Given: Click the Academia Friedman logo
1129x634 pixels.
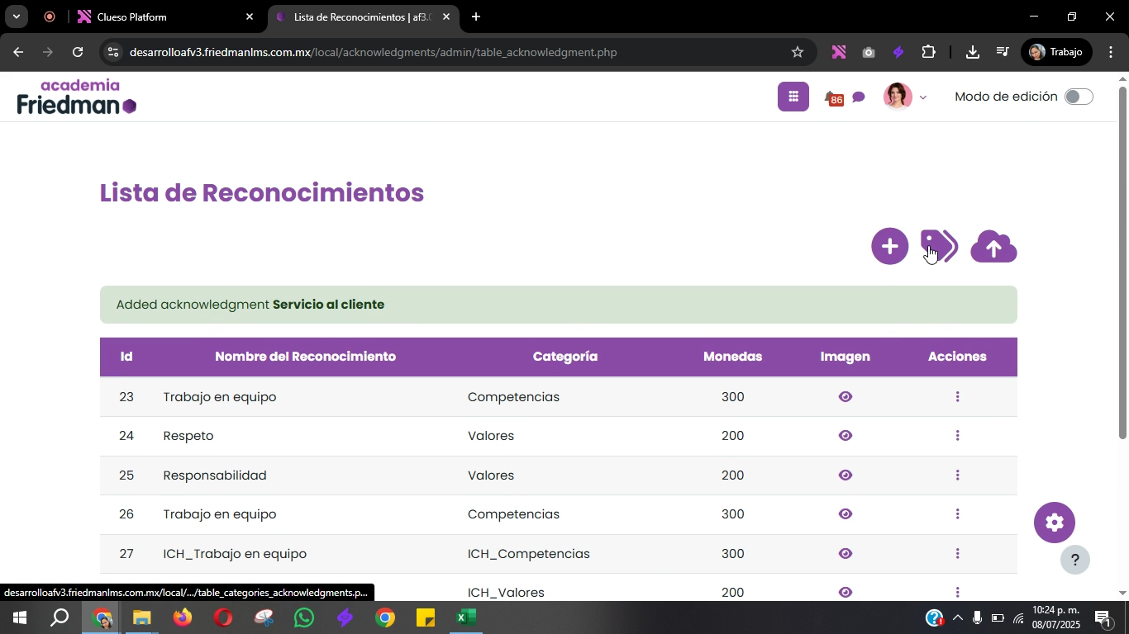Looking at the screenshot, I should (77, 97).
